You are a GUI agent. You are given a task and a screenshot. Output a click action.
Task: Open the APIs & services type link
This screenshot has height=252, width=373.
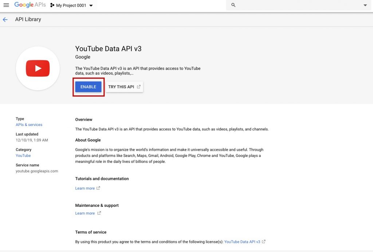click(29, 125)
